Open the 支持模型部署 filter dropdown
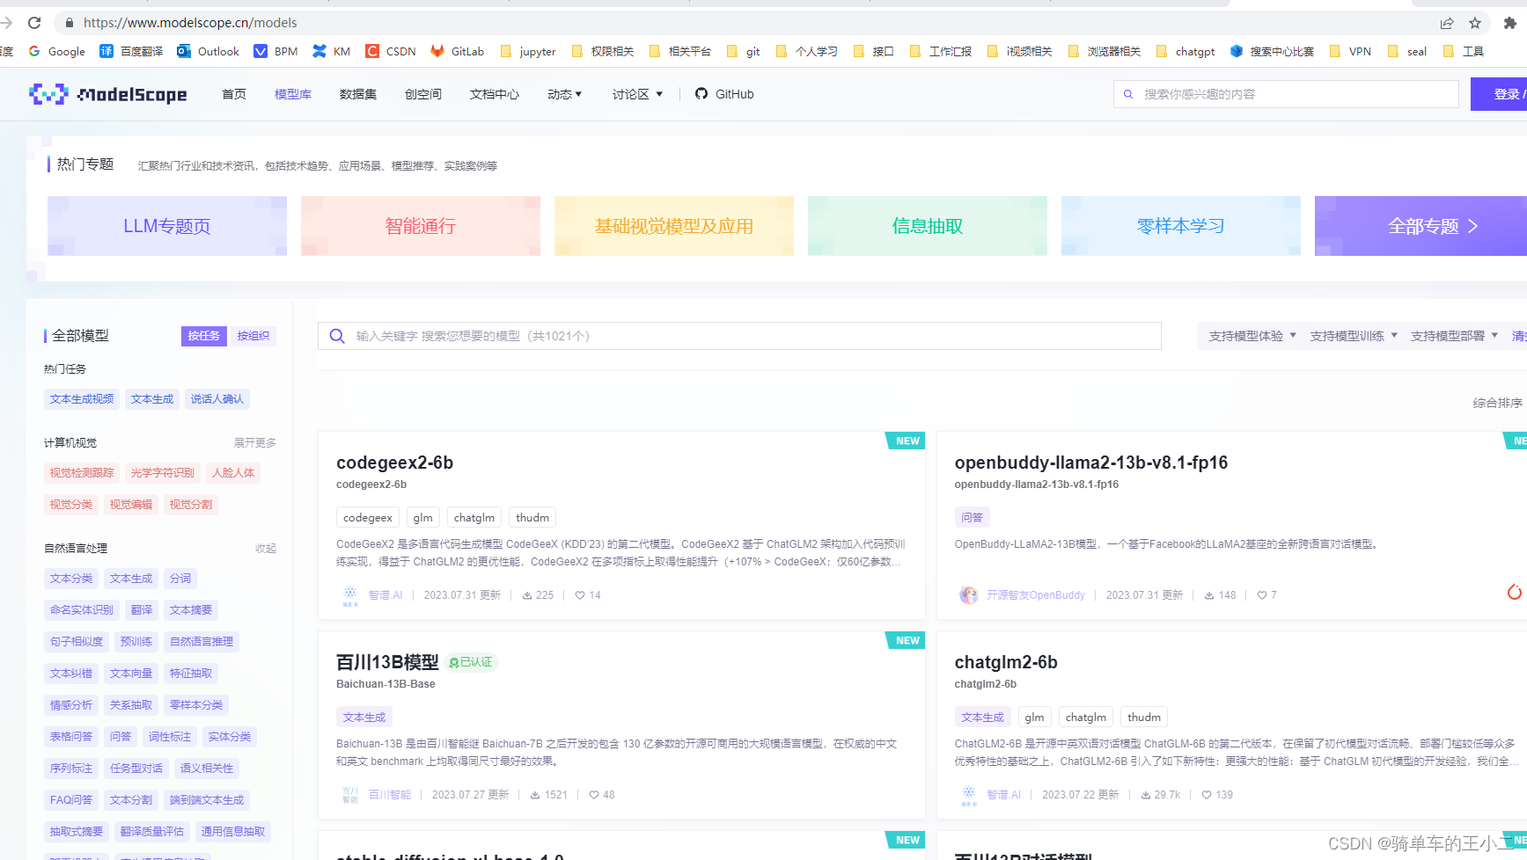The width and height of the screenshot is (1527, 860). (1454, 336)
